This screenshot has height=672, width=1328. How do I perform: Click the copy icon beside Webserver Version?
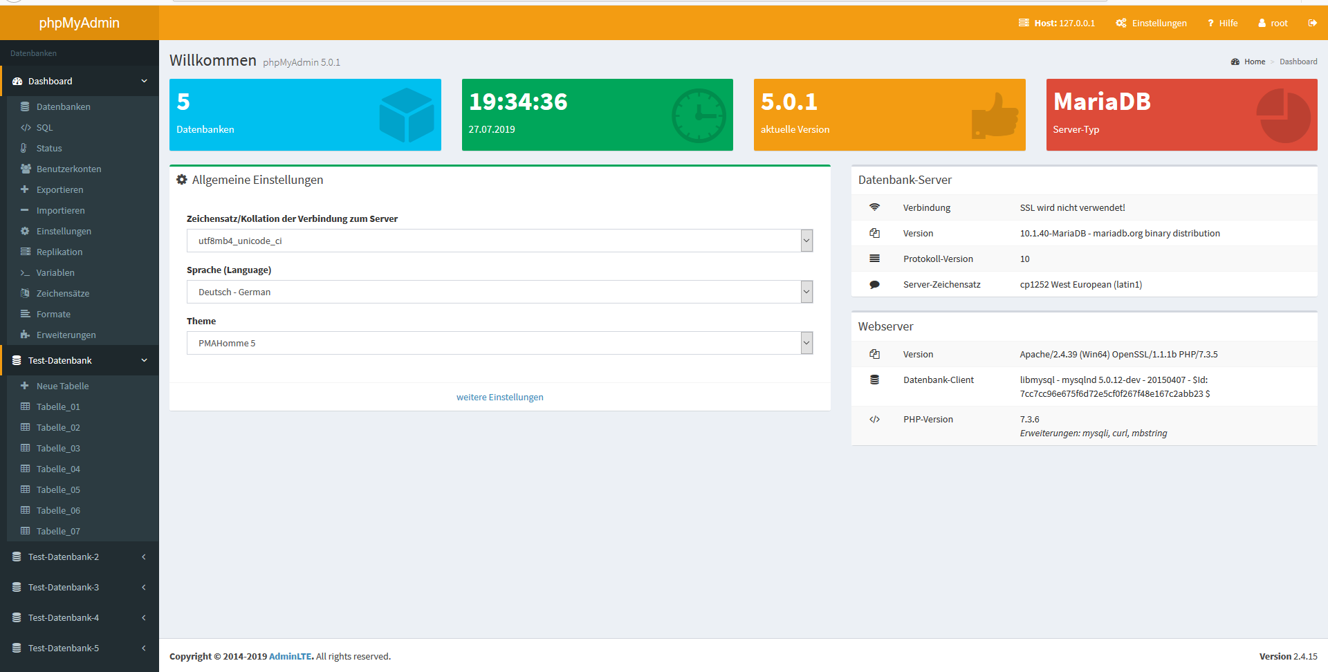tap(874, 354)
